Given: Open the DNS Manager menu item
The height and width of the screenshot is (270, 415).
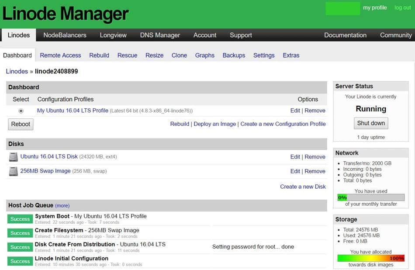Looking at the screenshot, I should pyautogui.click(x=160, y=35).
